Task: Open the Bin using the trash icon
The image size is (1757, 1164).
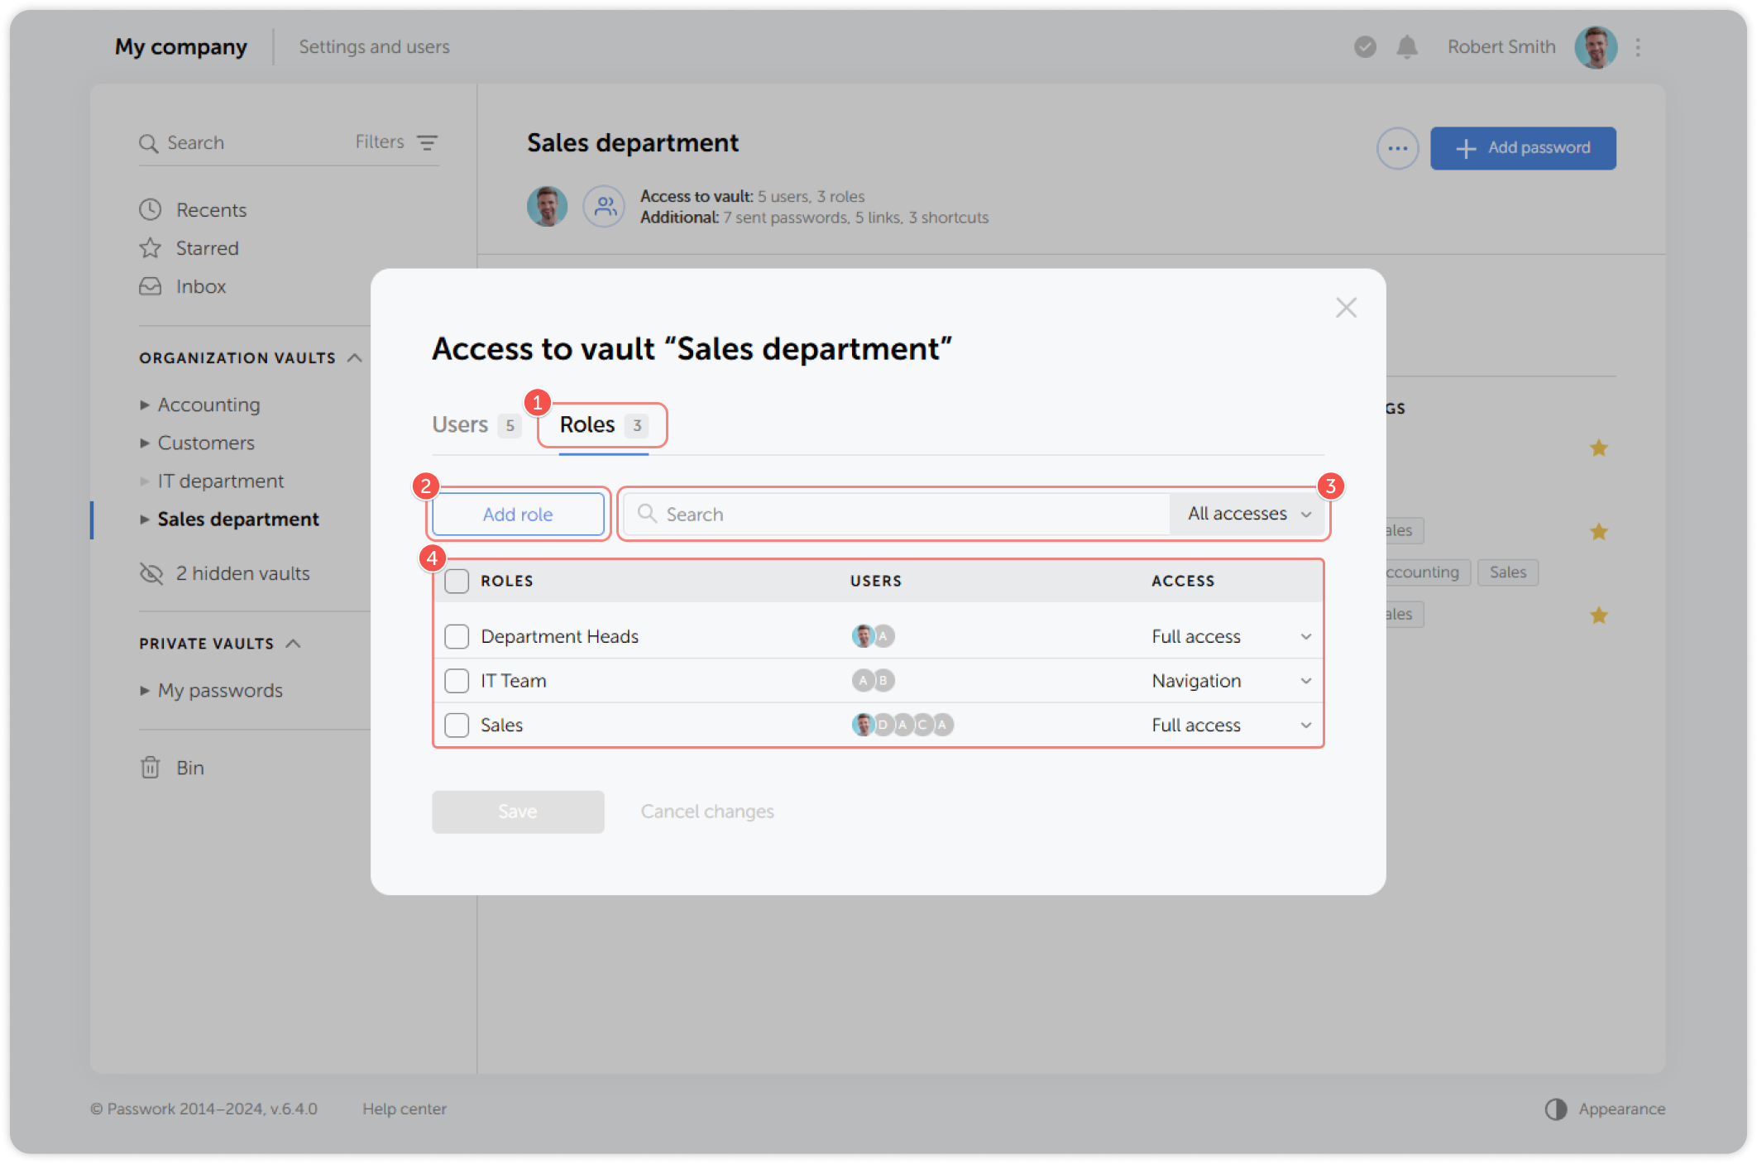Action: [x=151, y=768]
